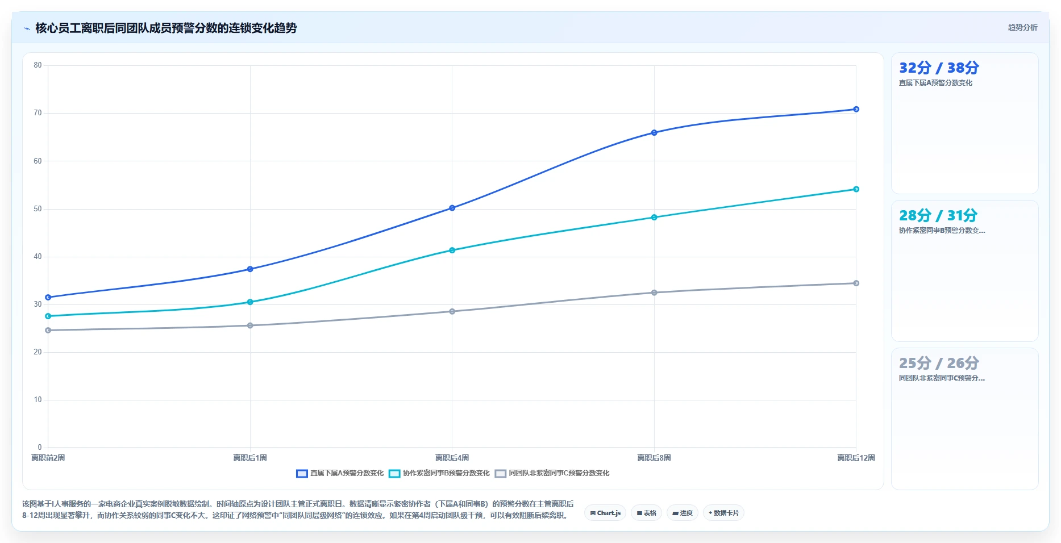Screen dimensions: 1061x543
Task: Select the Chart.js pill button
Action: 605,513
